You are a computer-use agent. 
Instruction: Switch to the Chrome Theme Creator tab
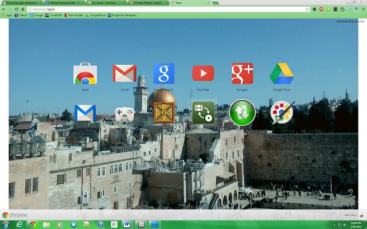coord(149,3)
